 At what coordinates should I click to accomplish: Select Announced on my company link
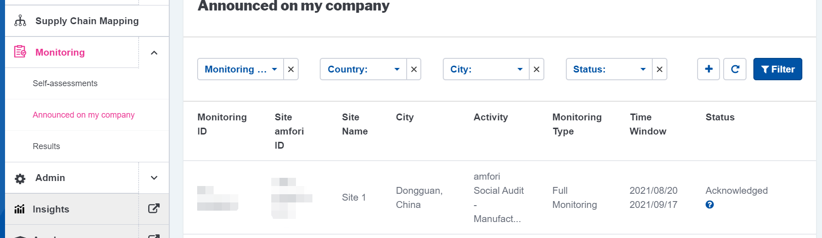(x=84, y=115)
